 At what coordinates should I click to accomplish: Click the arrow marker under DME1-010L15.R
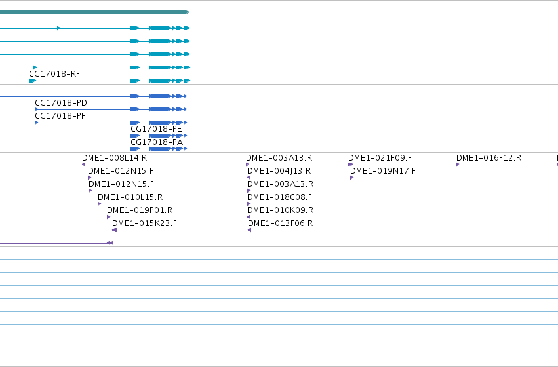(x=99, y=204)
